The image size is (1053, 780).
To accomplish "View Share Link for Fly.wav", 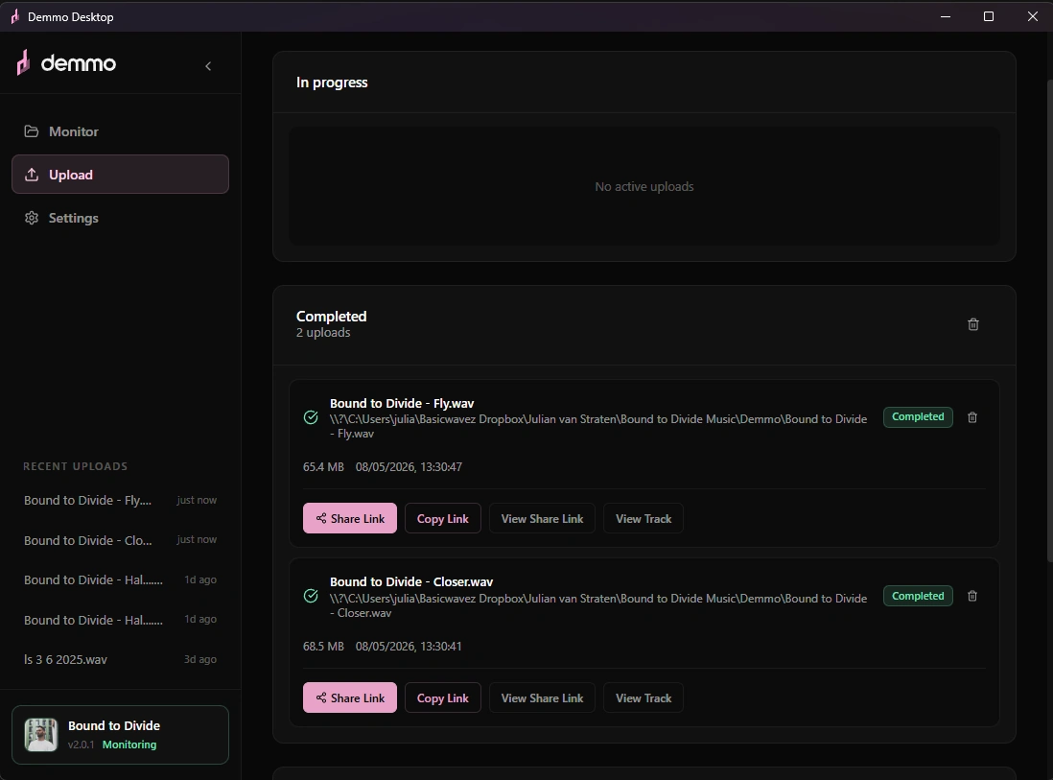I will 542,519.
